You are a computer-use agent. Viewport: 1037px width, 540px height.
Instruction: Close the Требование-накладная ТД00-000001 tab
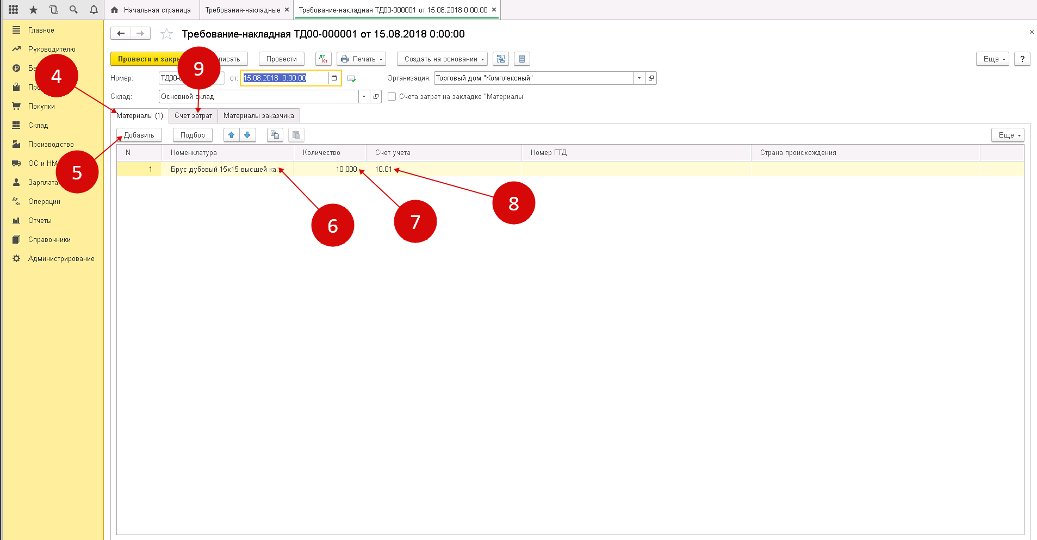coord(494,10)
